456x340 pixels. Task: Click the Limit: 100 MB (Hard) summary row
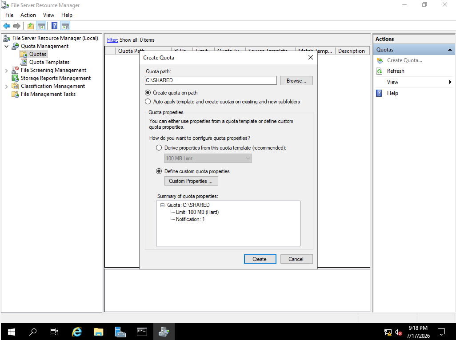(197, 212)
